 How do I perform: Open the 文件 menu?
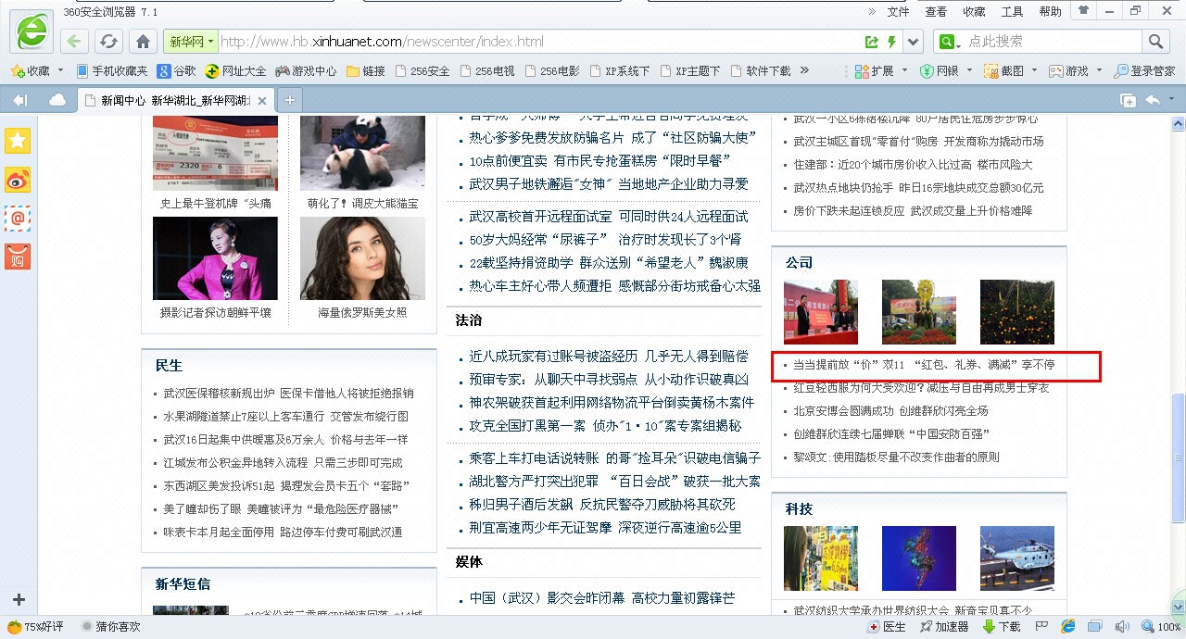898,12
